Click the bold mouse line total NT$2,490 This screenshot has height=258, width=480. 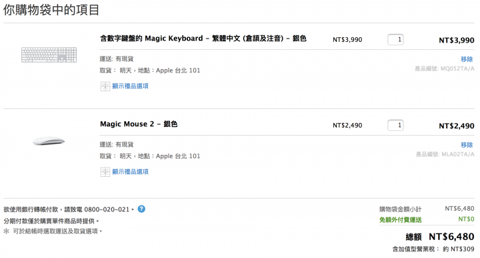coord(457,126)
